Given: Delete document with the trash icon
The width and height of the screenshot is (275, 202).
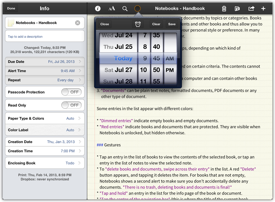Looking at the screenshot, I should (224, 8).
